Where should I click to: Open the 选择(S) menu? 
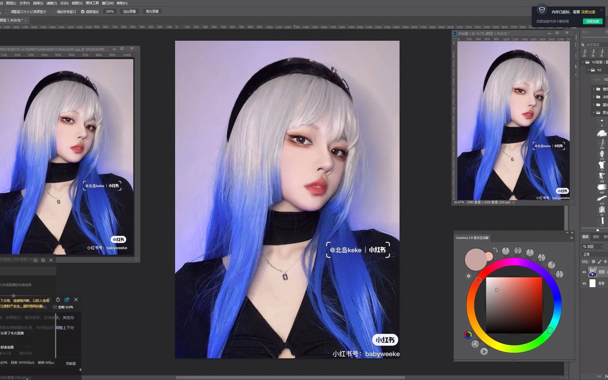(x=38, y=3)
